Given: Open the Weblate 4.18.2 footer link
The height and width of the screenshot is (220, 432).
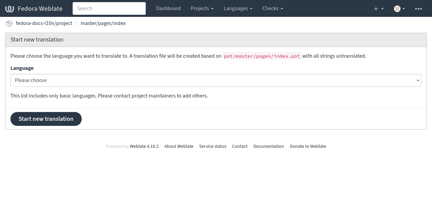Looking at the screenshot, I should pos(144,146).
